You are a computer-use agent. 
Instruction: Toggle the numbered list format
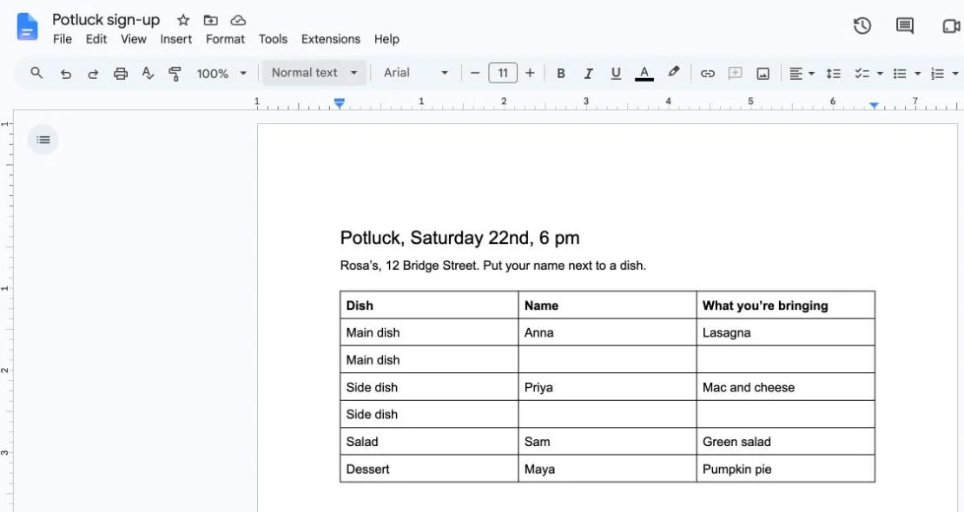coord(937,74)
